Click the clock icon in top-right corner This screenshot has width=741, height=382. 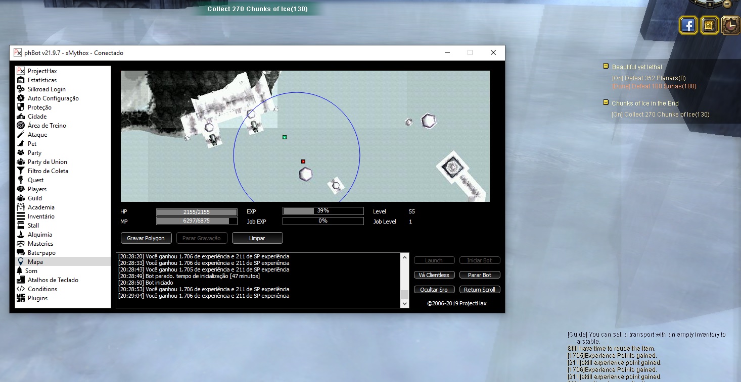tap(730, 25)
